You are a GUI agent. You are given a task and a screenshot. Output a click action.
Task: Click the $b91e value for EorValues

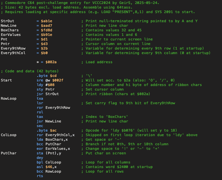tap(46, 35)
